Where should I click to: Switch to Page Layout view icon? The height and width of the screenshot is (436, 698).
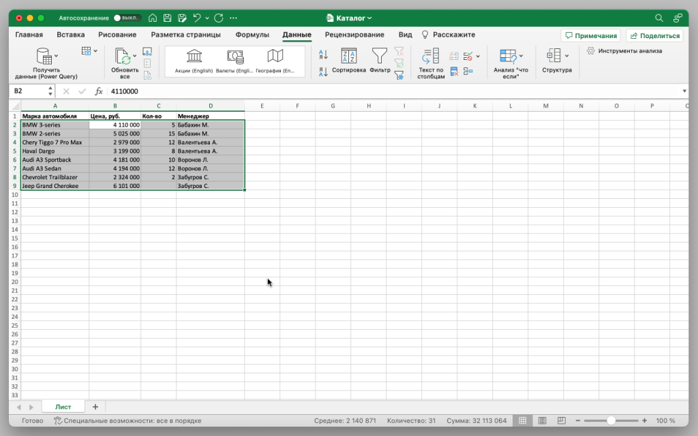(542, 420)
